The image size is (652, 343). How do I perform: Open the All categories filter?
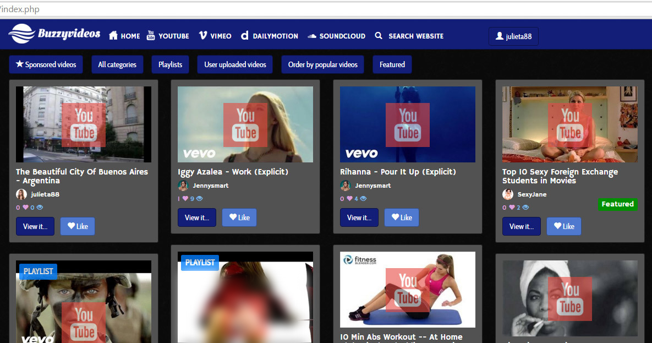coord(117,64)
